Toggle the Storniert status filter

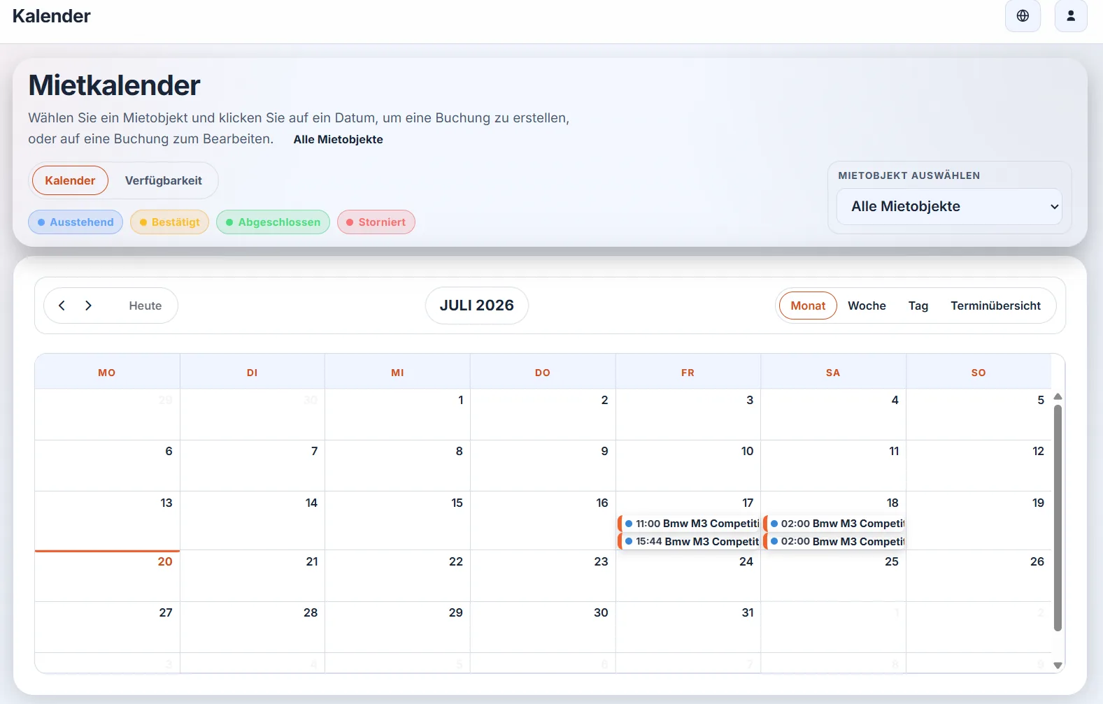(376, 222)
